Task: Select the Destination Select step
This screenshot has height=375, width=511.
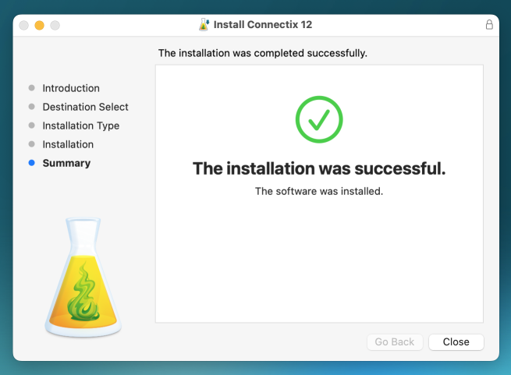Action: 85,107
